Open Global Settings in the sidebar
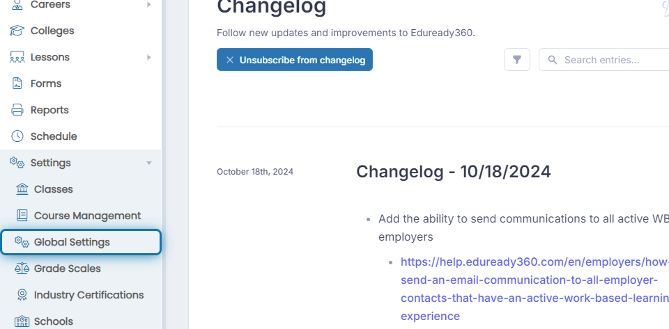Image resolution: width=669 pixels, height=329 pixels. click(x=81, y=242)
